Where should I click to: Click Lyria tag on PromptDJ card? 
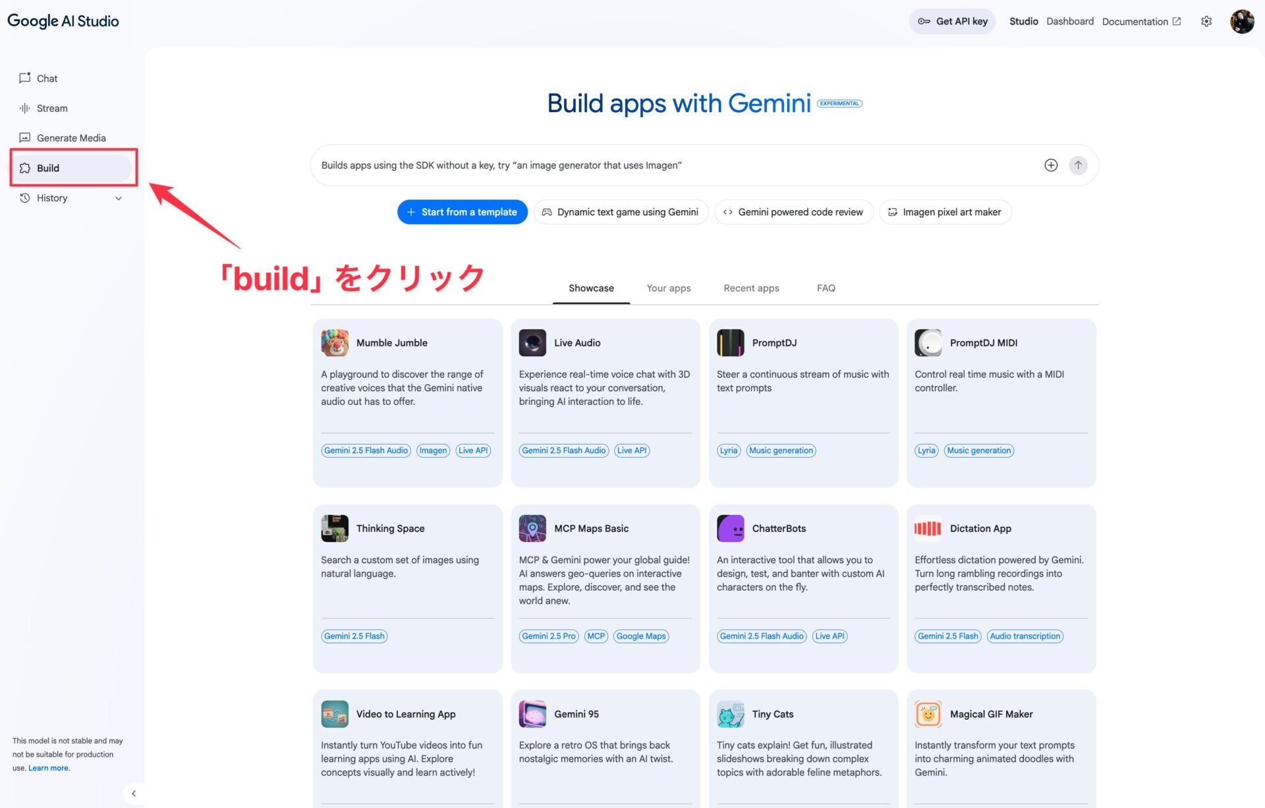coord(729,450)
